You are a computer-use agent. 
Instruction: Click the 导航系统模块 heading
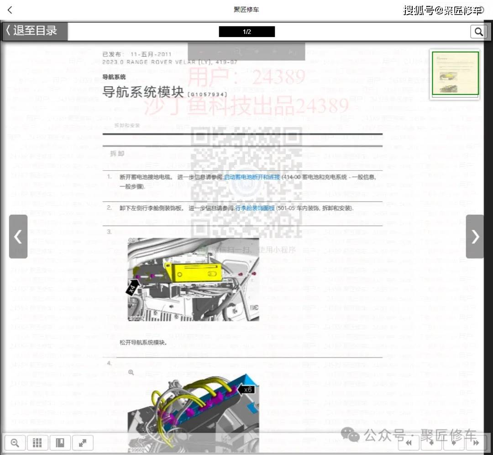click(143, 92)
